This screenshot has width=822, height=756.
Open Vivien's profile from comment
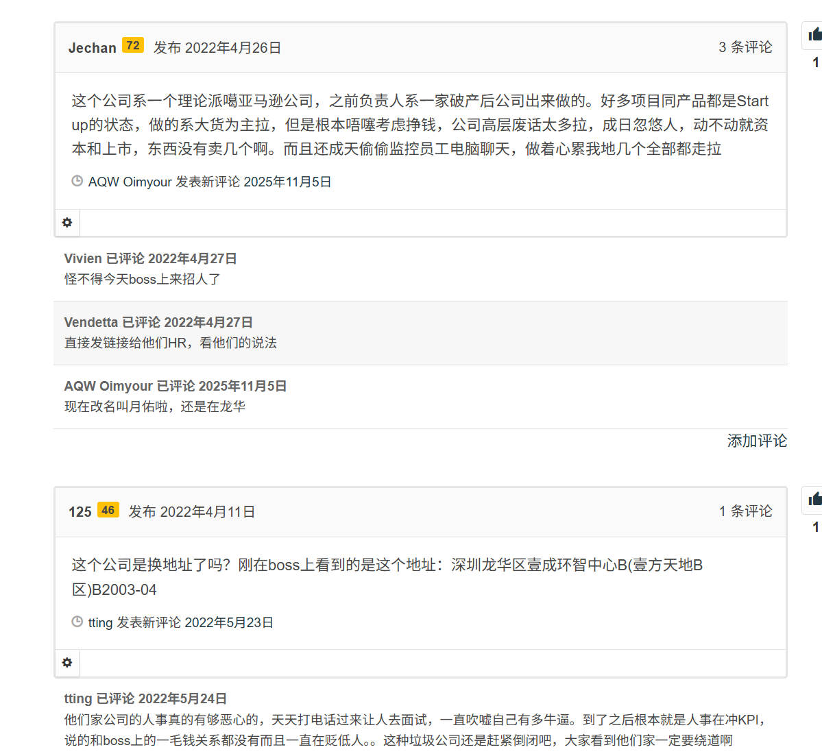[83, 258]
